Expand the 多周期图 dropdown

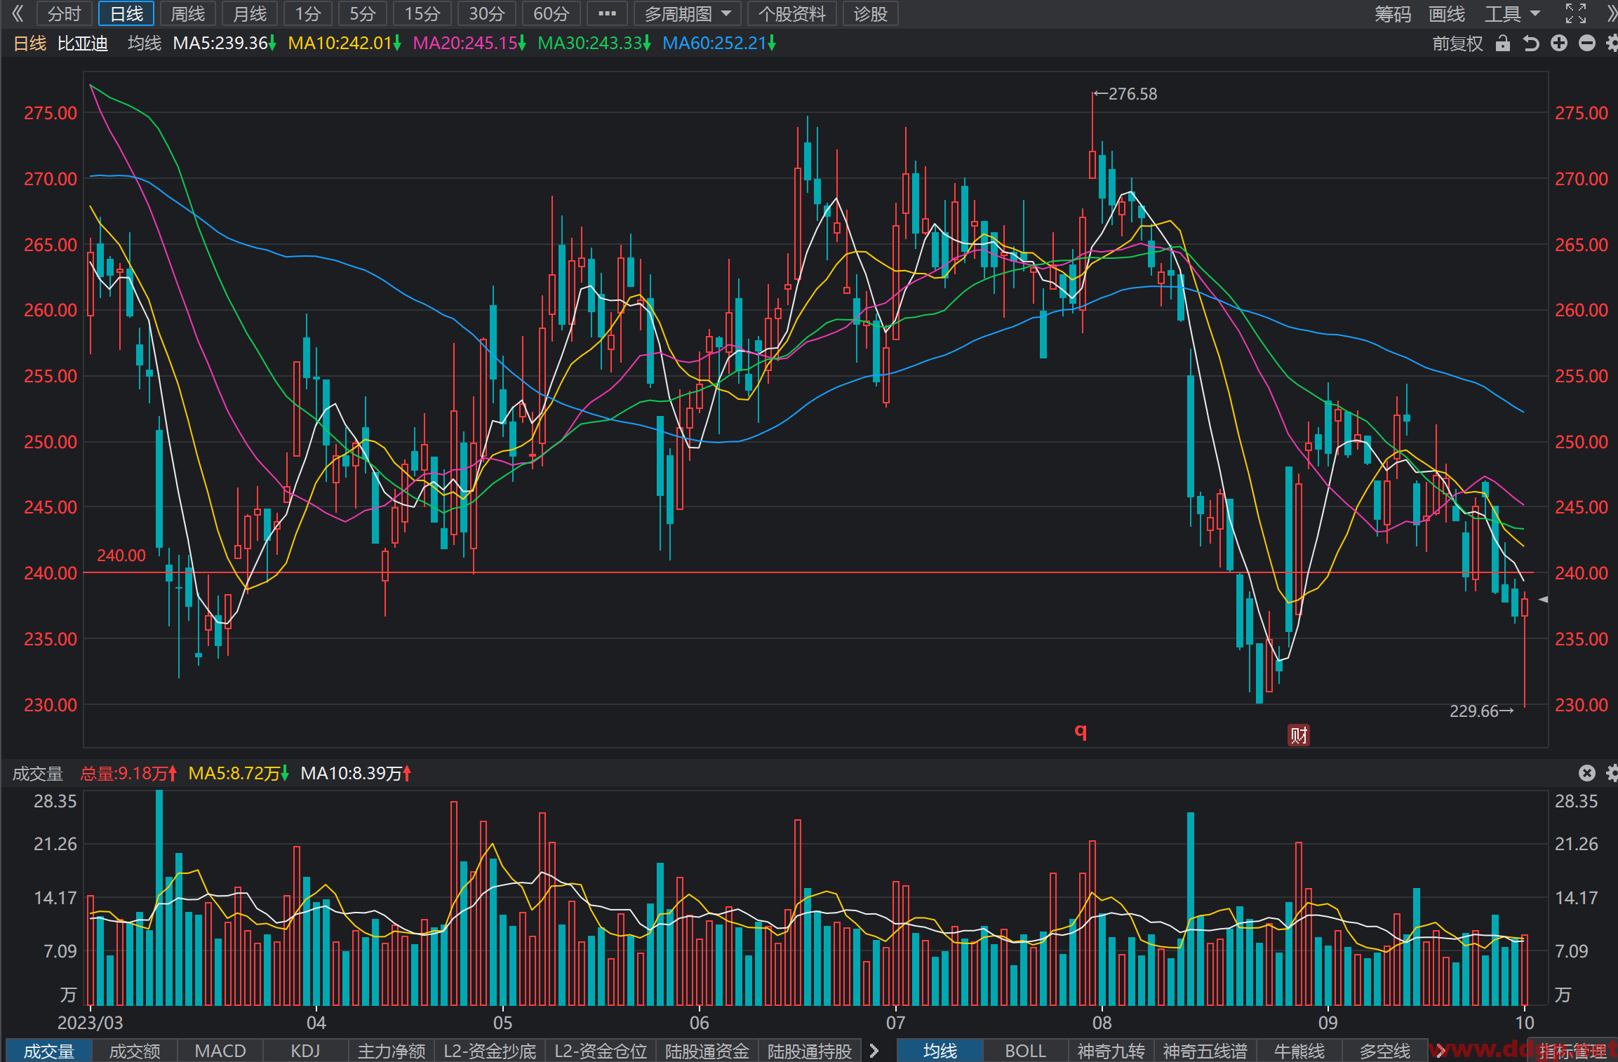point(687,13)
